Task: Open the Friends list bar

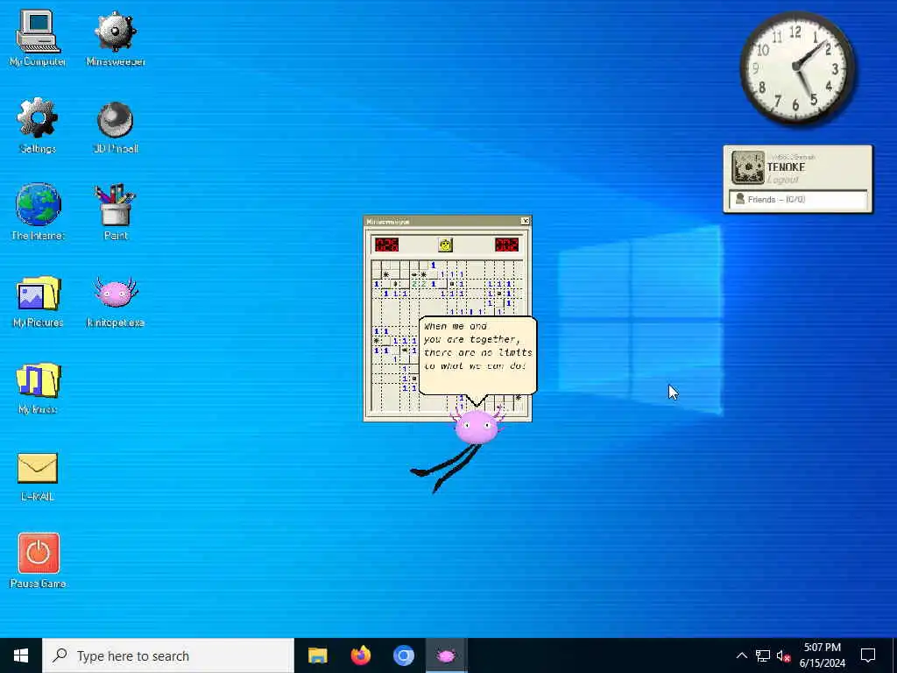Action: (797, 199)
